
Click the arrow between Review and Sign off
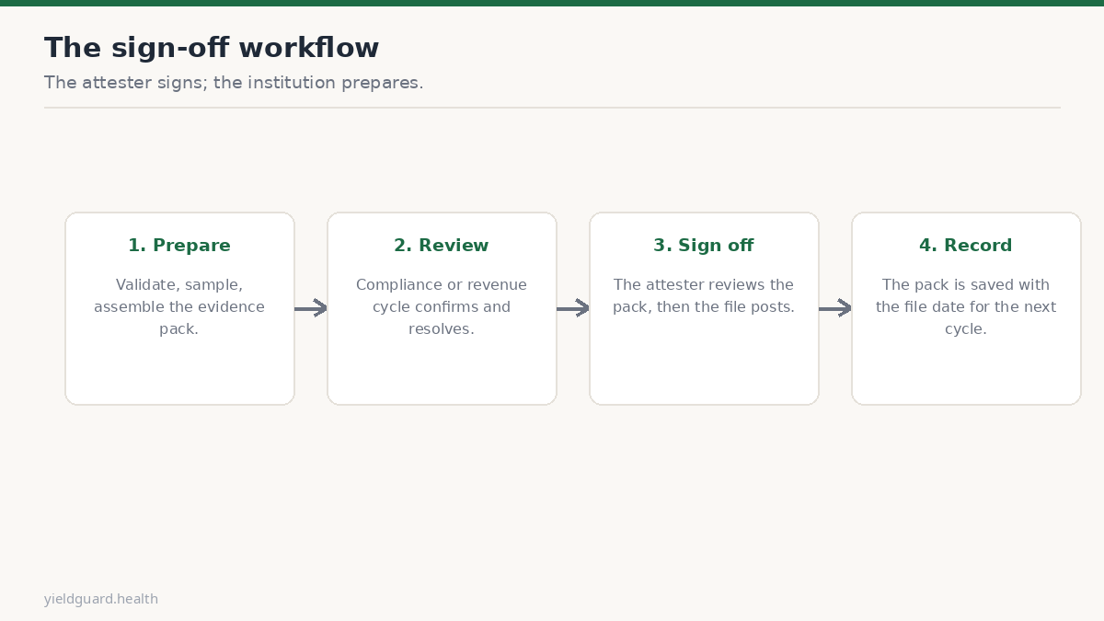[573, 308]
